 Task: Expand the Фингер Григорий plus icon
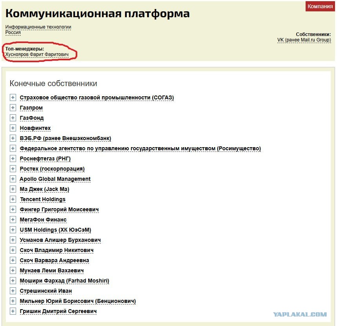click(13, 209)
